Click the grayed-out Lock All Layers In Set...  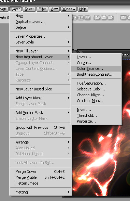tap(40, 163)
